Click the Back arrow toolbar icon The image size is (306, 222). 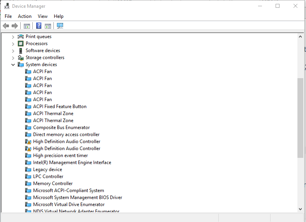pyautogui.click(x=6, y=26)
